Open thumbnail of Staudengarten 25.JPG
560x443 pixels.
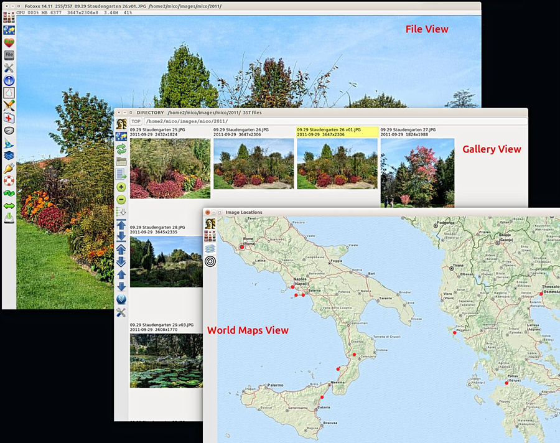coord(170,168)
